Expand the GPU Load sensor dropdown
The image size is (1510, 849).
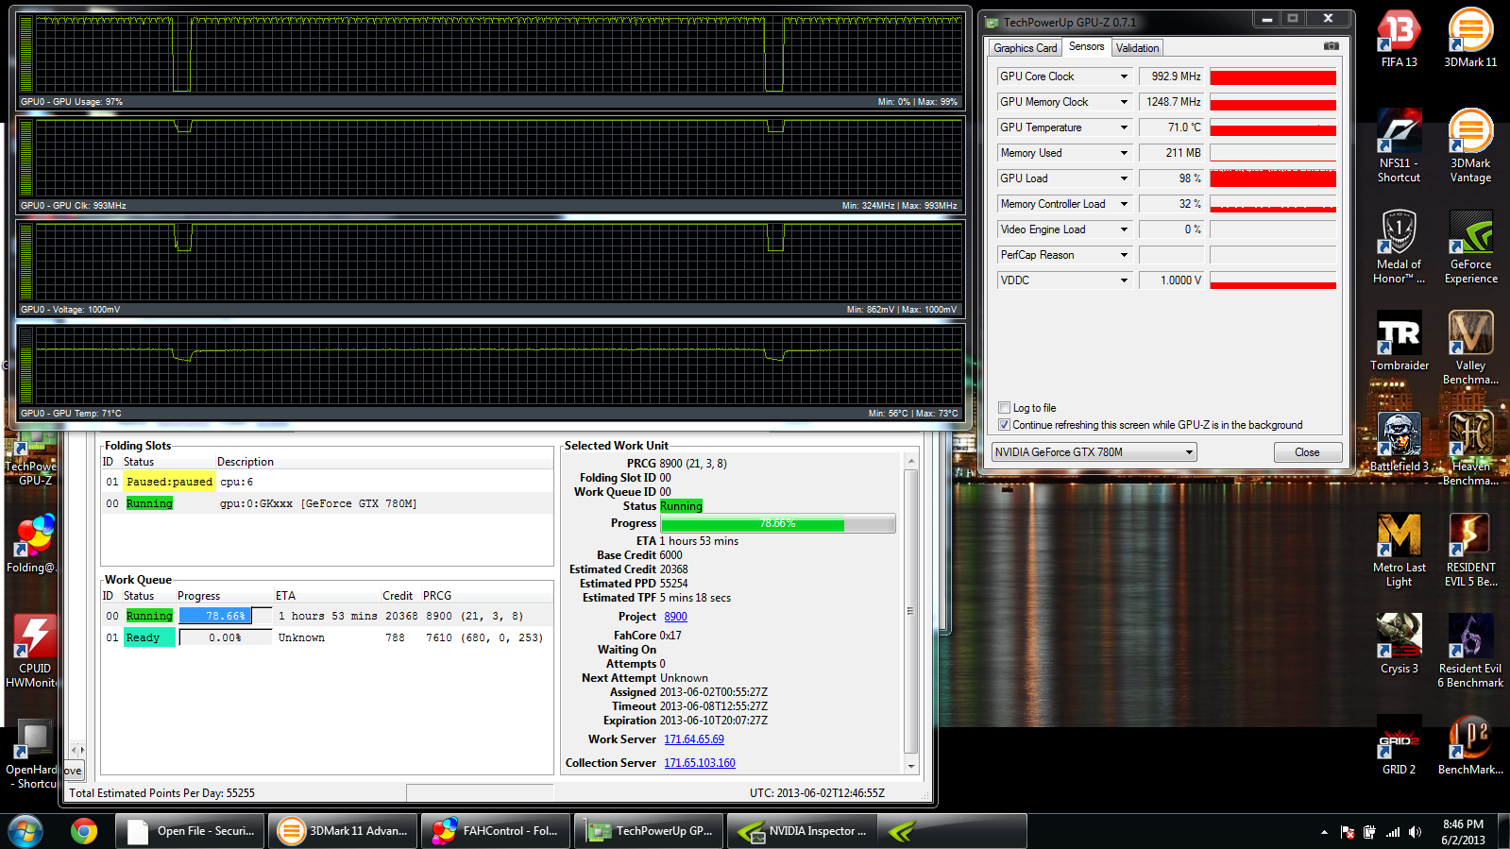coord(1124,178)
